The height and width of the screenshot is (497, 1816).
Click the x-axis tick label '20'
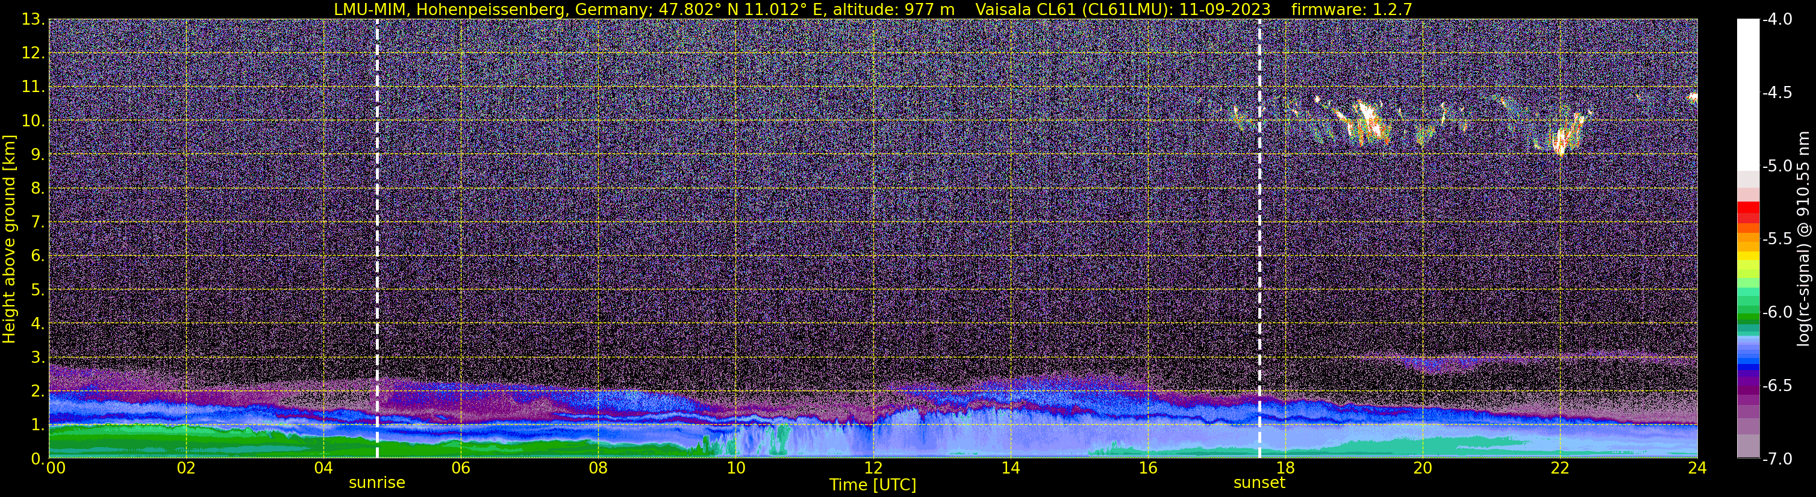click(x=1423, y=468)
